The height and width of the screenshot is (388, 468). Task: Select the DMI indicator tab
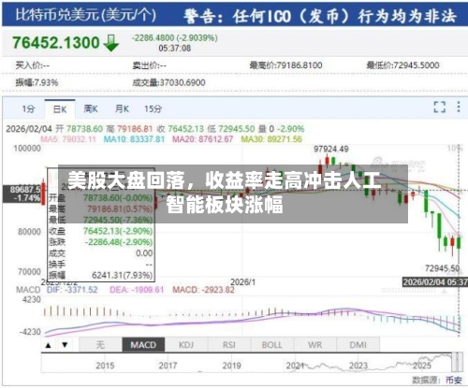coord(358,345)
